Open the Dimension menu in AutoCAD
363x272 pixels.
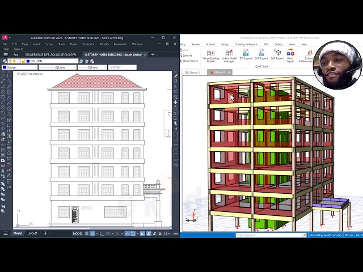tap(88, 44)
